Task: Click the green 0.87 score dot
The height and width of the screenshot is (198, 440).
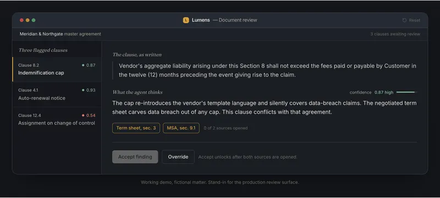Action: [x=83, y=65]
